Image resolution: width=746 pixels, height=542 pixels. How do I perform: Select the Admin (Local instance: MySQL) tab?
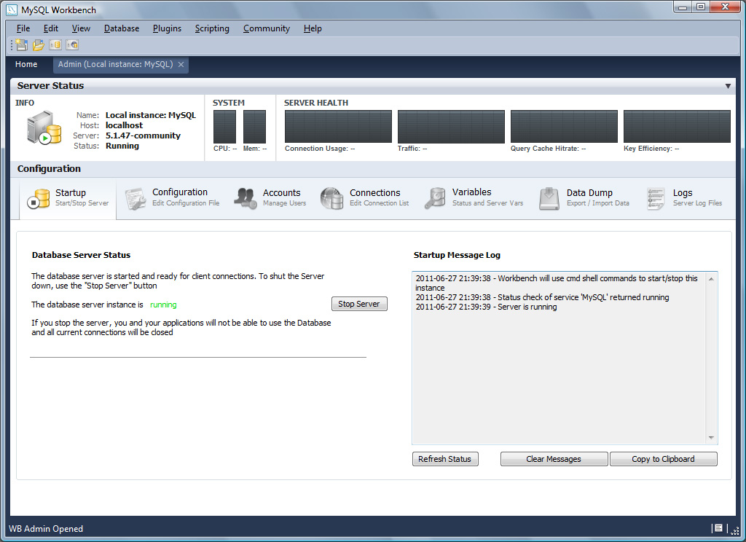click(115, 64)
